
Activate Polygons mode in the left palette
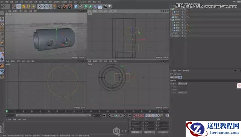click(2, 44)
